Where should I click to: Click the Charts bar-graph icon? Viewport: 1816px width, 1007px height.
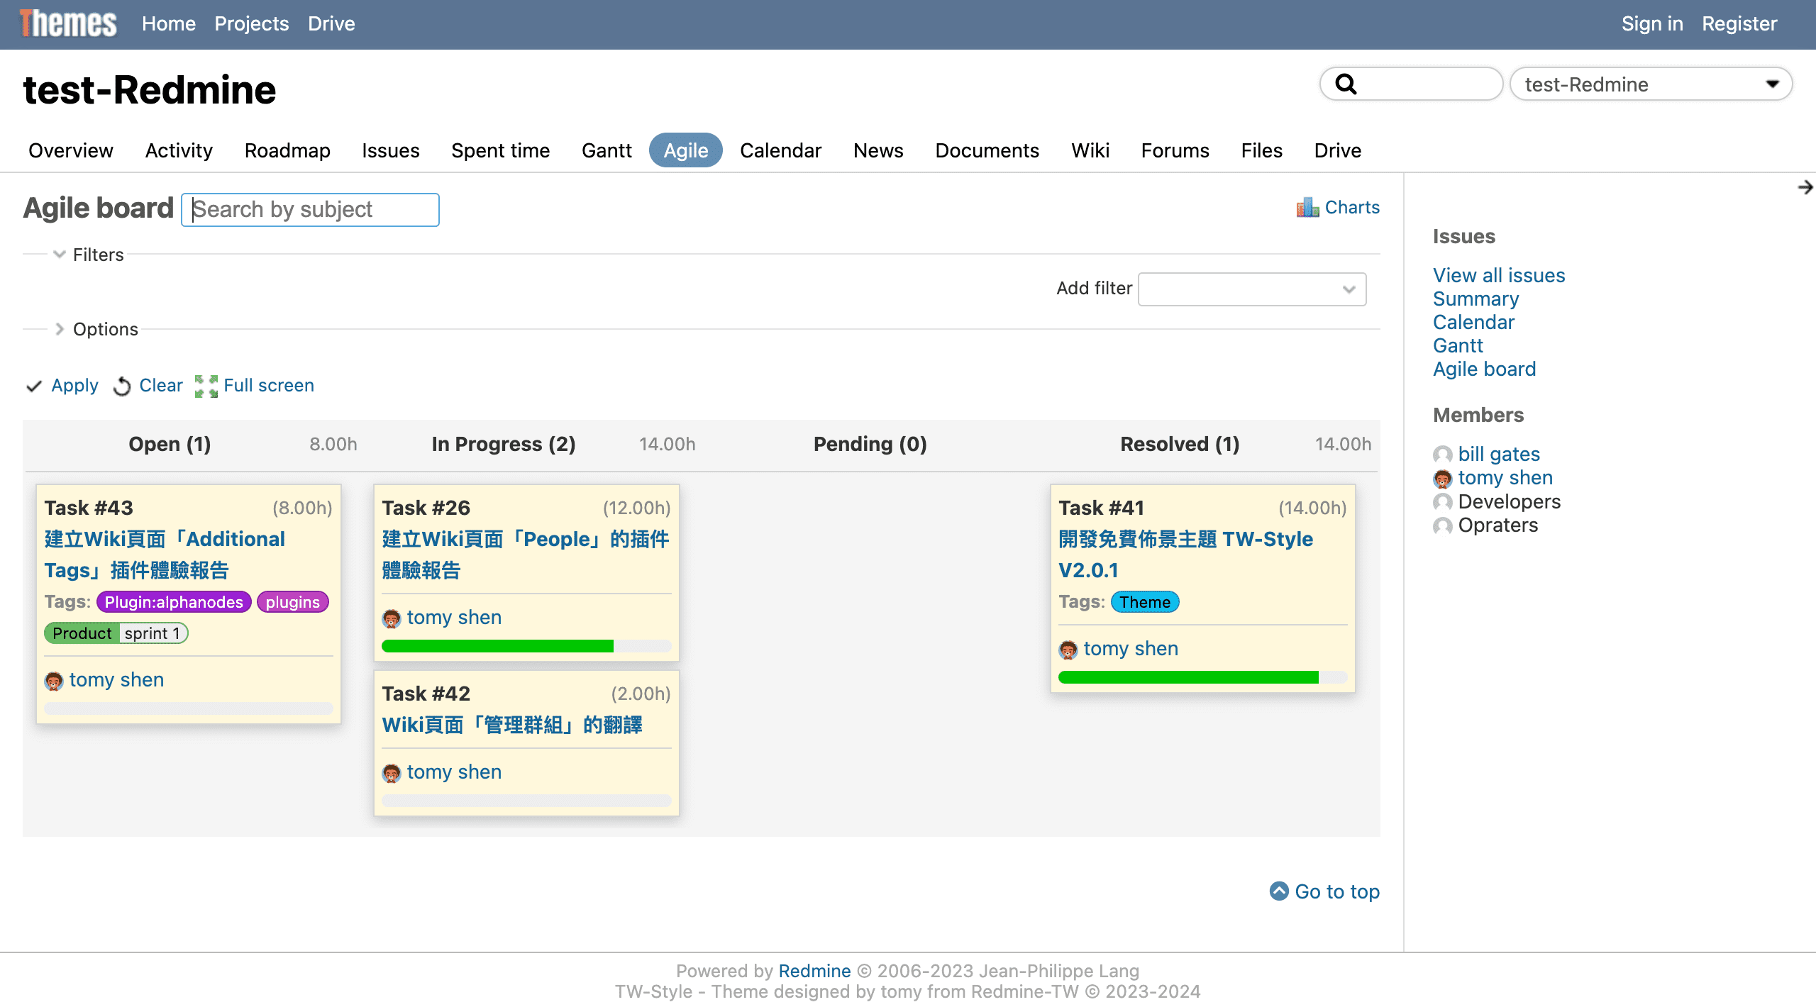(x=1307, y=207)
